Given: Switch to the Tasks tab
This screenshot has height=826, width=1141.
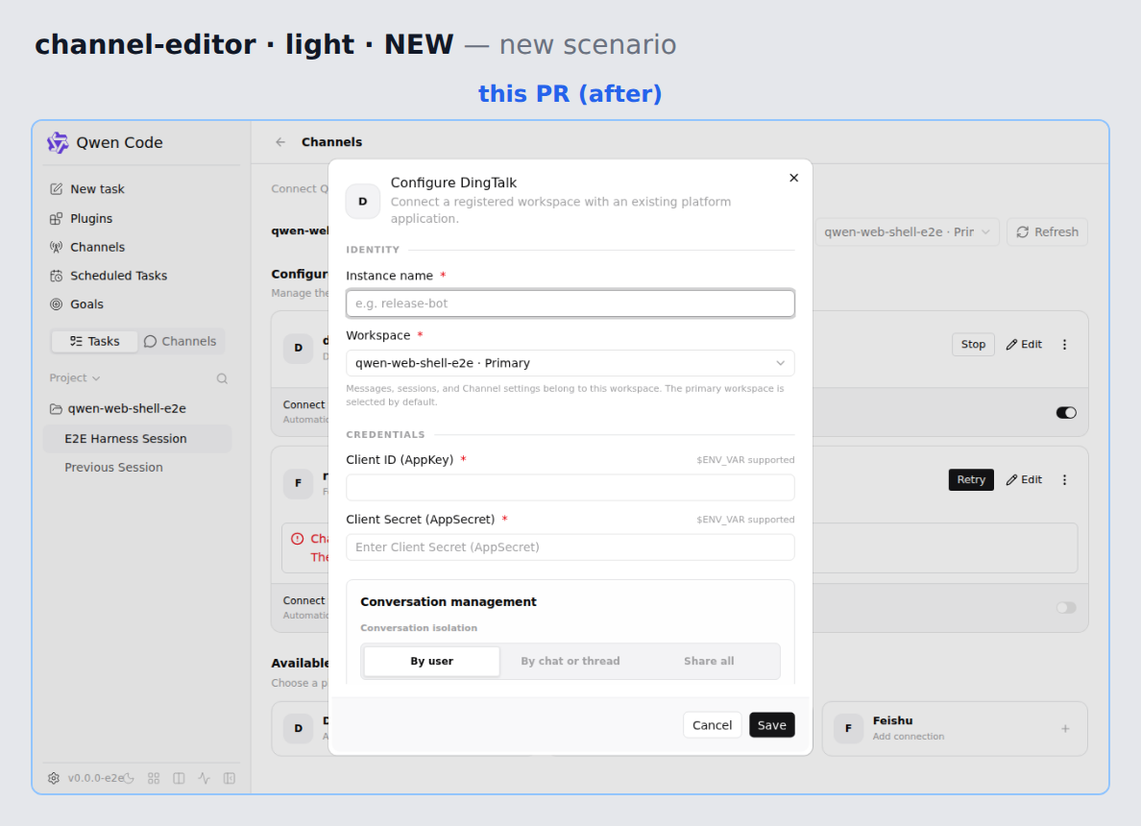Looking at the screenshot, I should 94,341.
